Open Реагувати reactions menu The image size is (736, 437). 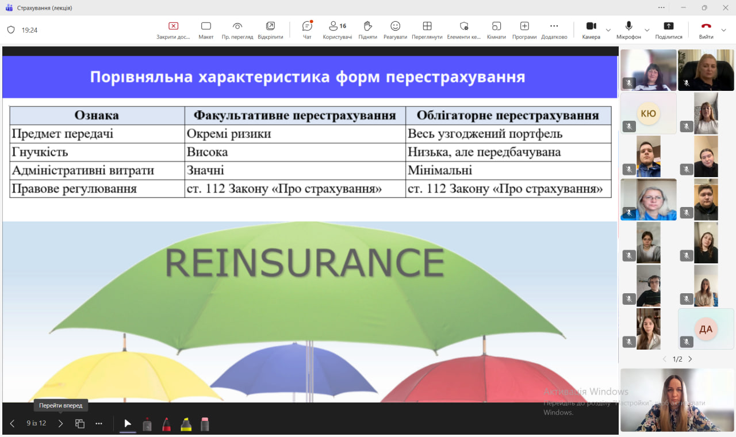pos(395,30)
